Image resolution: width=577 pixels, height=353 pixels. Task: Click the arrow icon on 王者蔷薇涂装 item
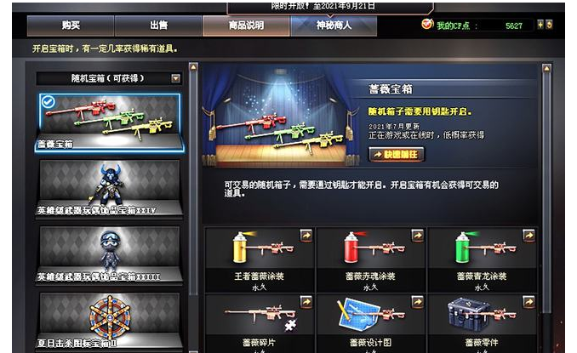pyautogui.click(x=306, y=236)
